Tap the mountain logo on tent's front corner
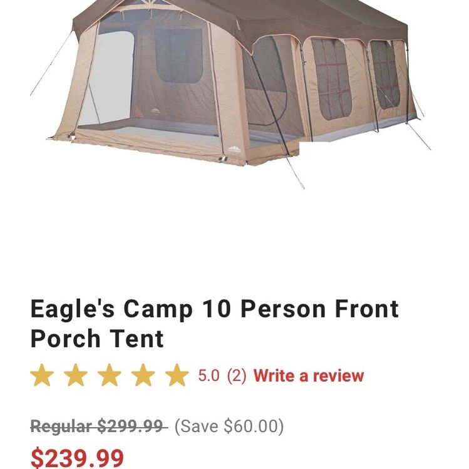 pyautogui.click(x=234, y=148)
